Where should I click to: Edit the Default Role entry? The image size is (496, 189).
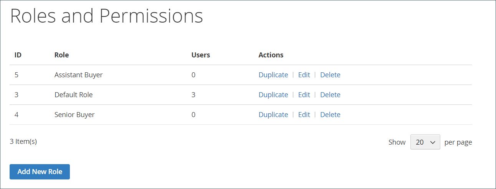click(304, 95)
